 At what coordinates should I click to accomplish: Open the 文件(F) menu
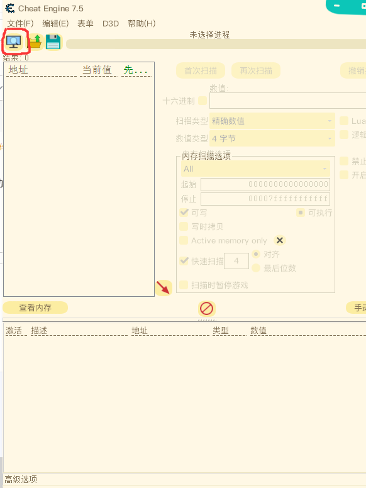(20, 24)
